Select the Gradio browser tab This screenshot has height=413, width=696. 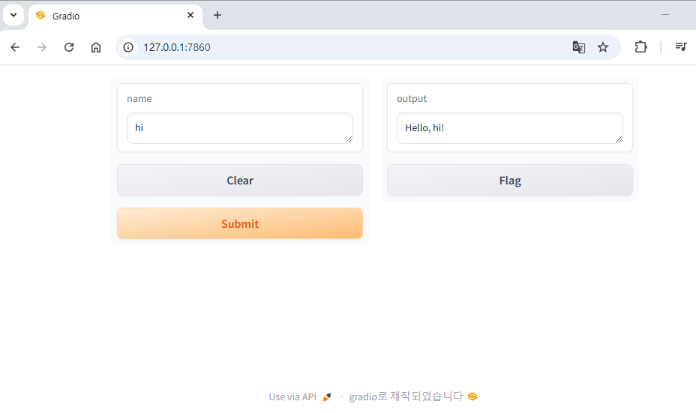click(x=115, y=16)
